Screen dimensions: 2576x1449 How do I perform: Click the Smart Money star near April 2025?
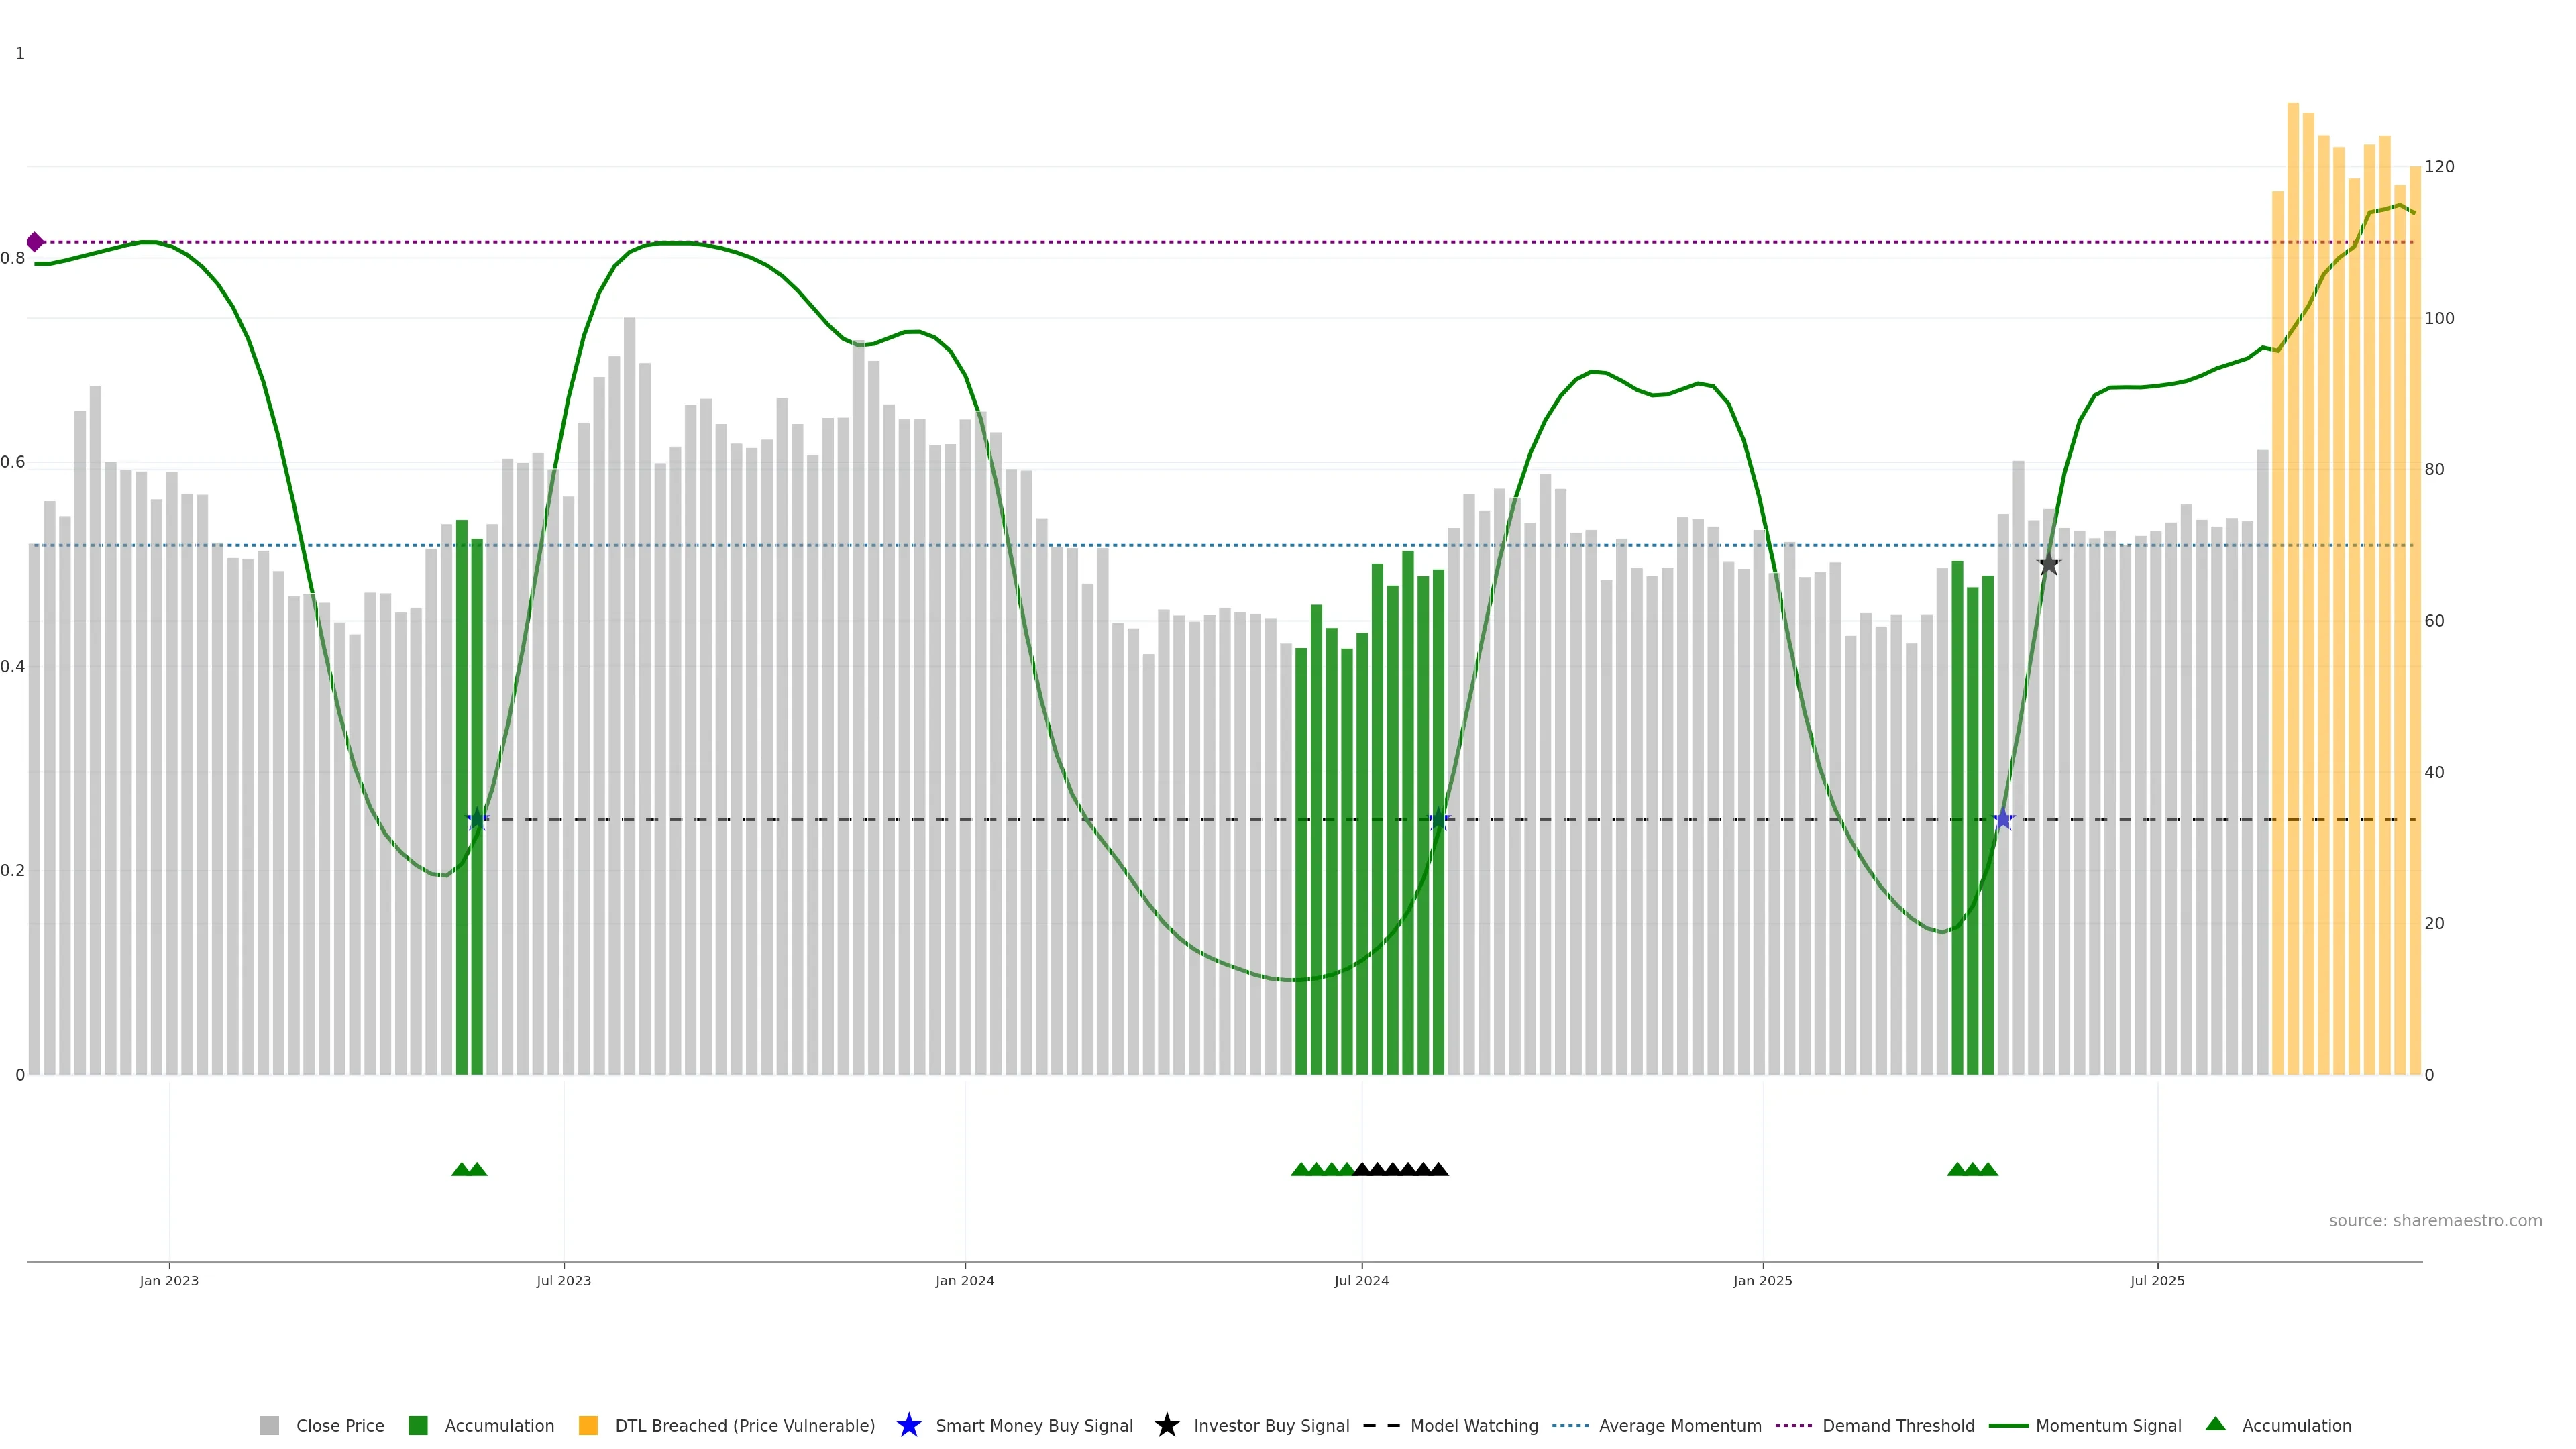(2003, 820)
